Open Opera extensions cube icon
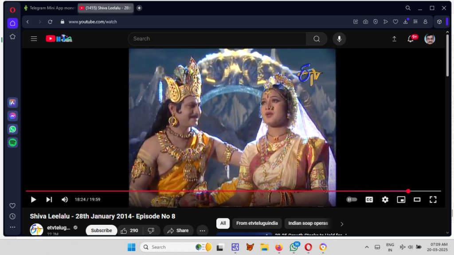 pos(439,22)
